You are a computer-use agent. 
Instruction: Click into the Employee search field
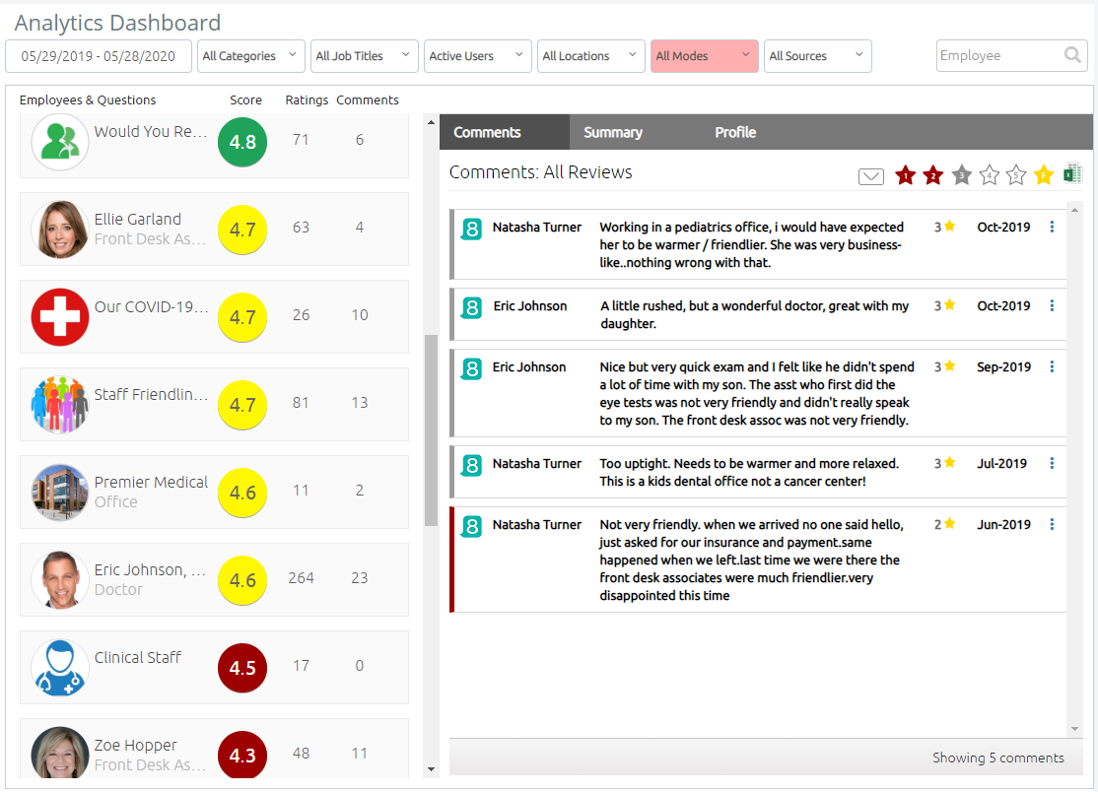(x=997, y=56)
